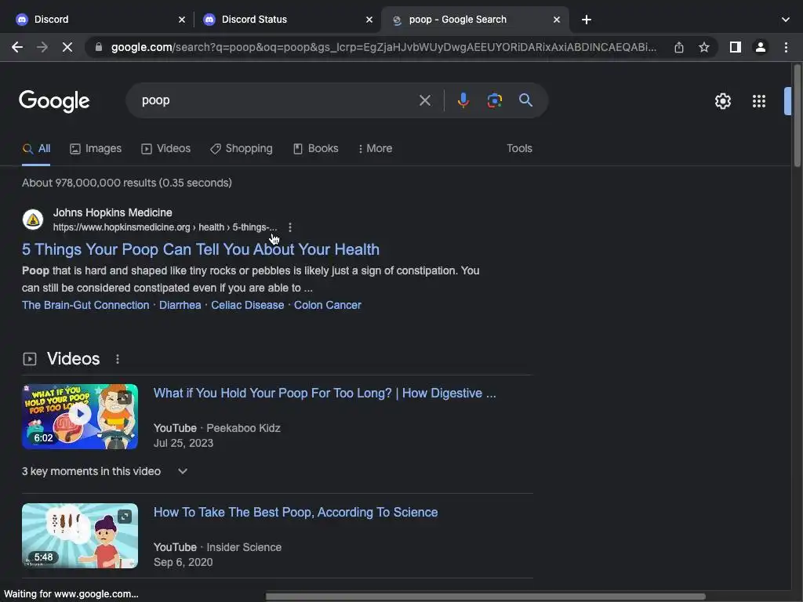This screenshot has width=803, height=602.
Task: Share this page via share icon
Action: click(679, 47)
